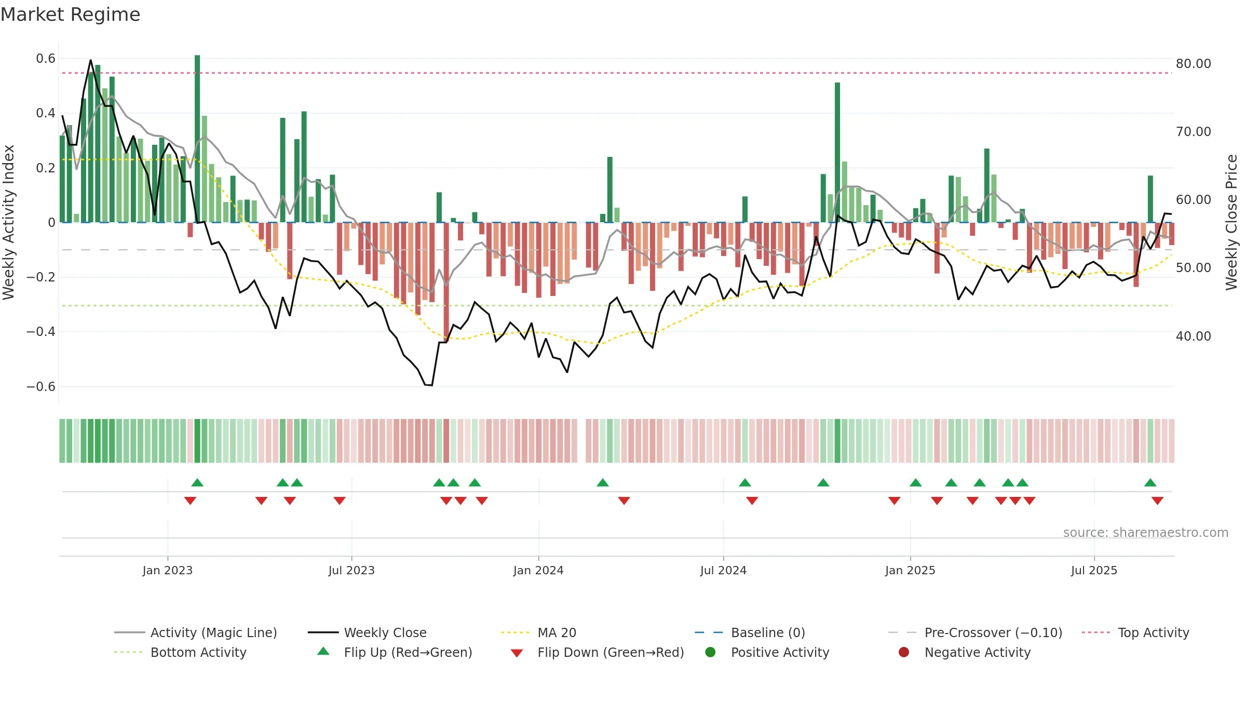1246x701 pixels.
Task: Click the Weekly Activity Index axis title
Action: (x=9, y=222)
